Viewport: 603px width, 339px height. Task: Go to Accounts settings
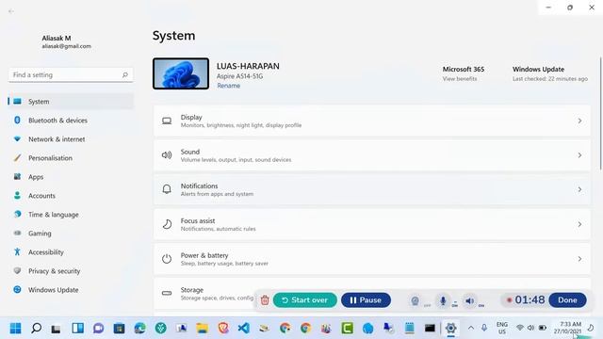pyautogui.click(x=71, y=196)
